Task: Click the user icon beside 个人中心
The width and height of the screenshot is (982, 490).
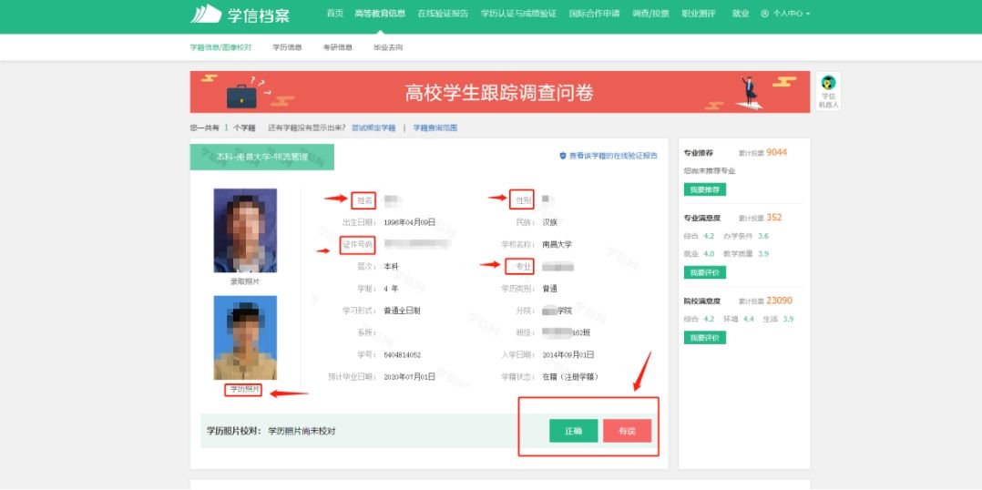Action: (764, 14)
